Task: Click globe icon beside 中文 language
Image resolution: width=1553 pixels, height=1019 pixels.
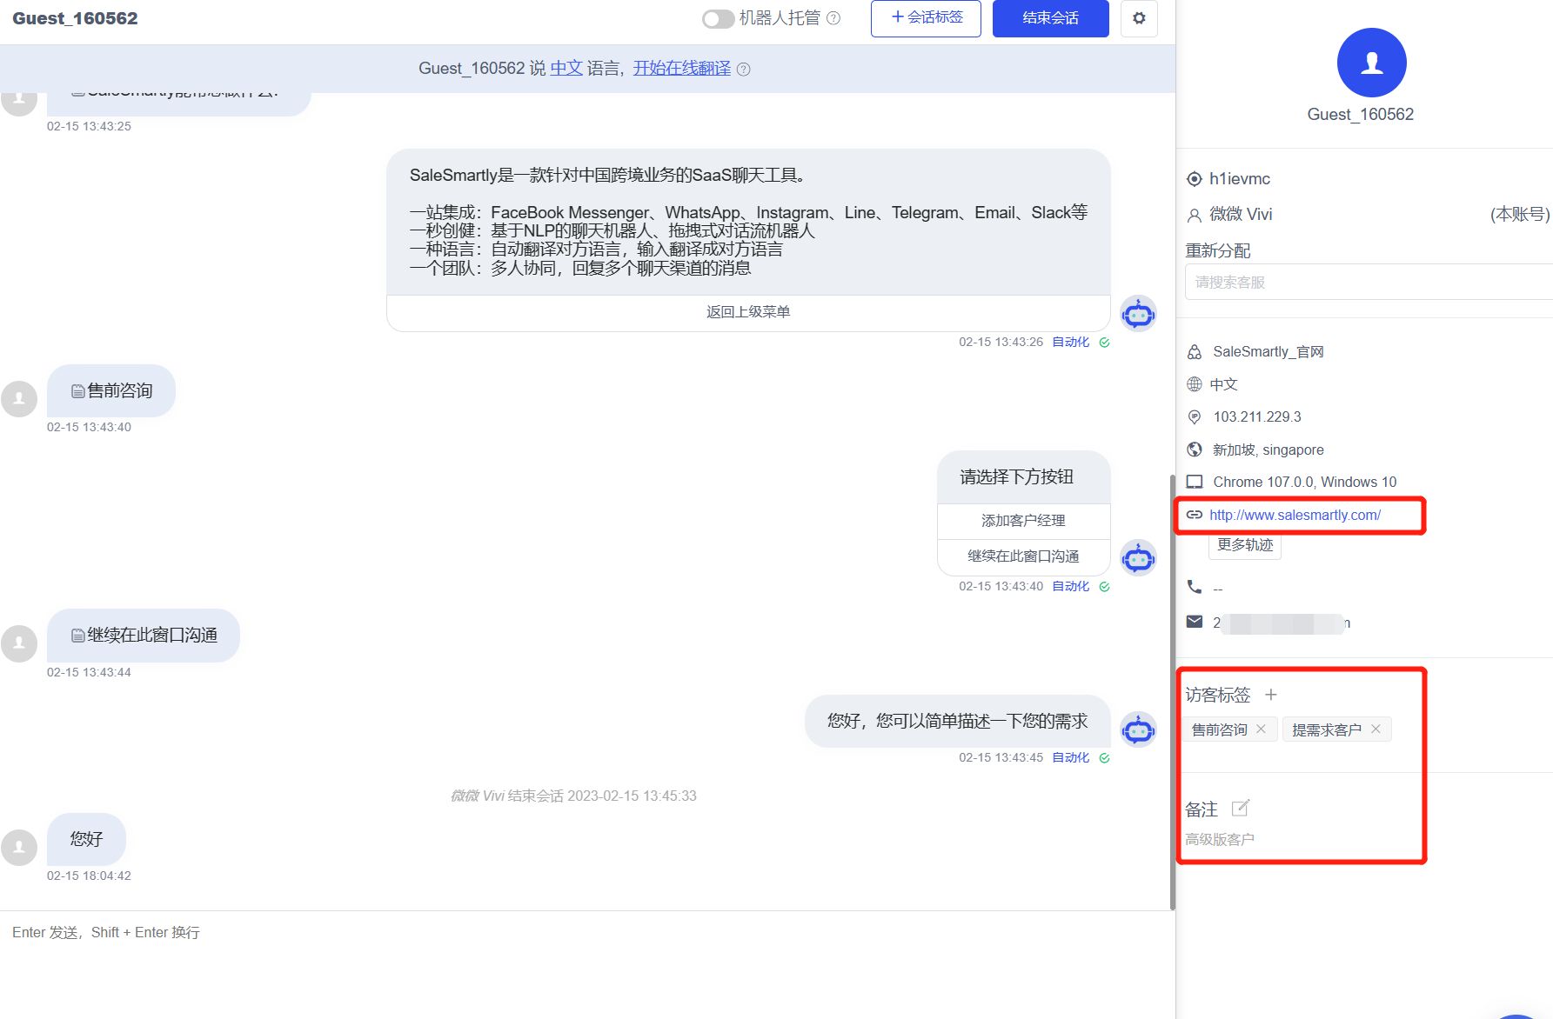Action: pyautogui.click(x=1195, y=384)
